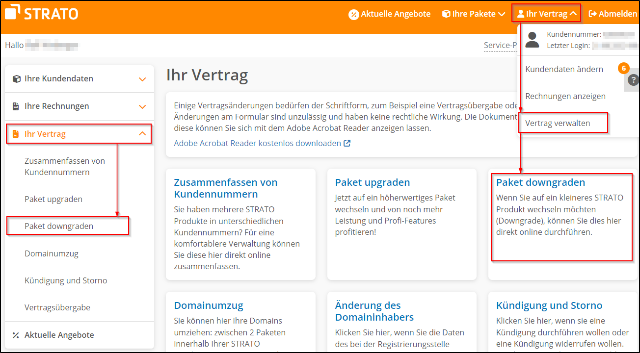Click the question mark help icon

pyautogui.click(x=634, y=80)
